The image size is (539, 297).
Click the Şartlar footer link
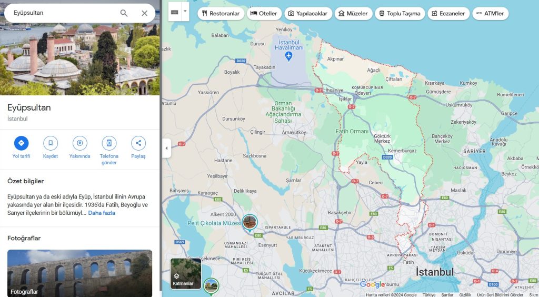(x=447, y=295)
